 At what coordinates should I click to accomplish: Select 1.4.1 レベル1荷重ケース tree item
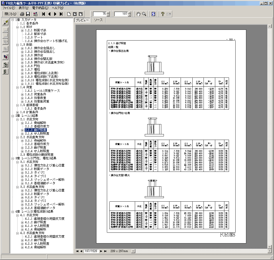42,91
